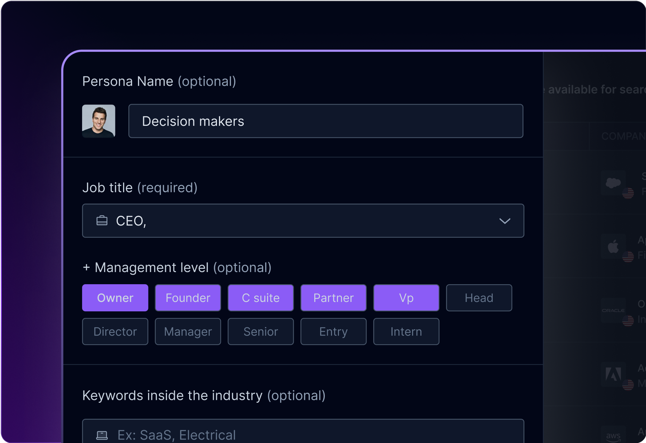Click the briefcase icon in Job title field

(102, 221)
